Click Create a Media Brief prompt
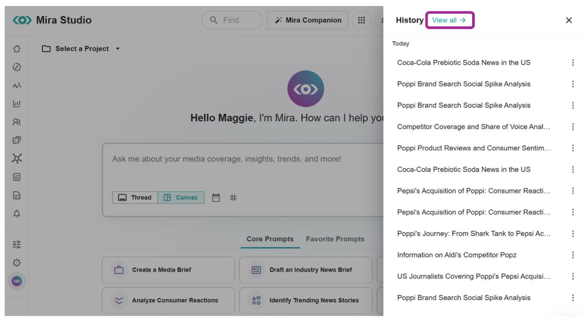Screen dimensions: 585x322 click(x=168, y=270)
